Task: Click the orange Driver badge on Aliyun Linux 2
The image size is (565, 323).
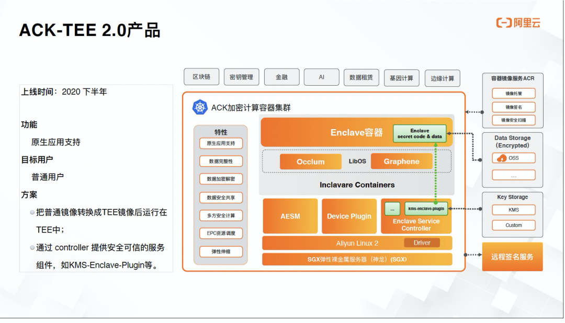Action: [422, 243]
